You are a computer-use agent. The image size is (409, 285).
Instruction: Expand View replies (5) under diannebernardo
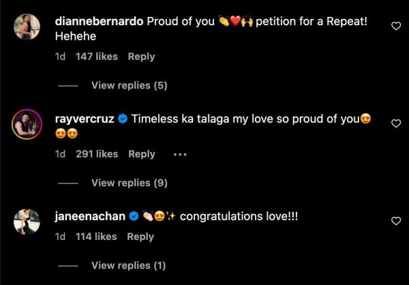[x=129, y=86]
